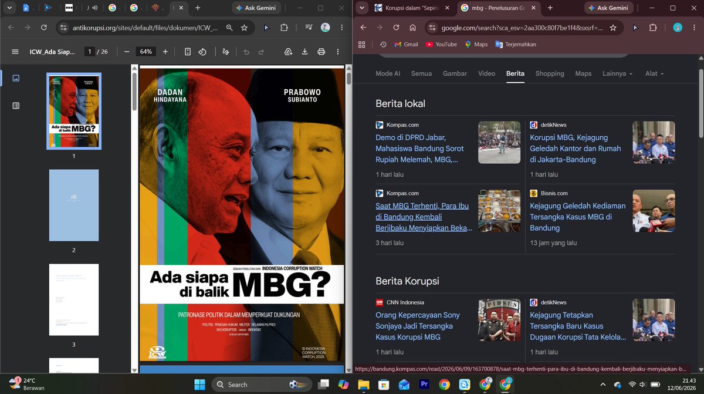Open the YouTube bookmark
Viewport: 704px width, 394px height.
point(441,44)
